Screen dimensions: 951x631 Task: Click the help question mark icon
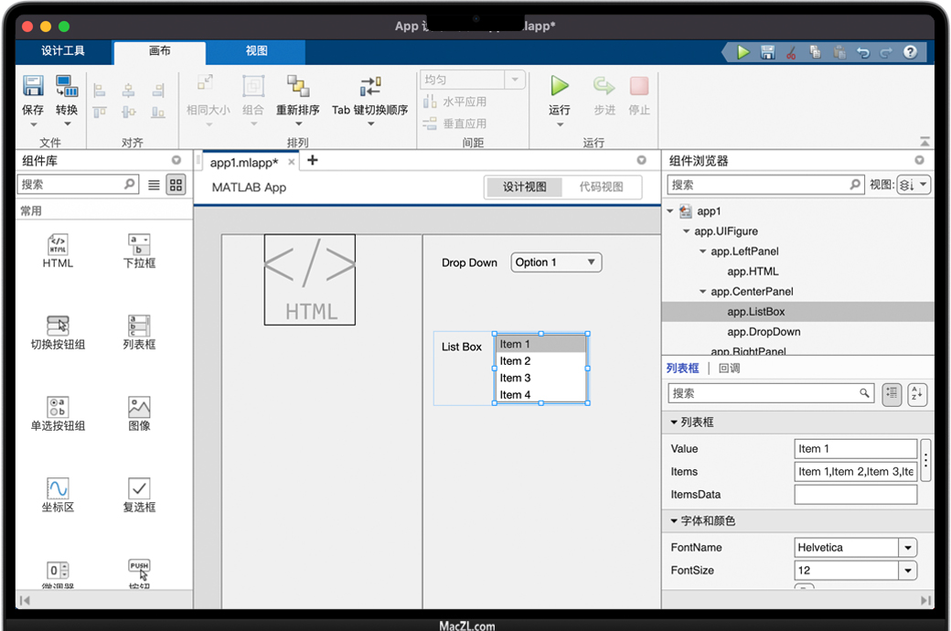[x=910, y=52]
